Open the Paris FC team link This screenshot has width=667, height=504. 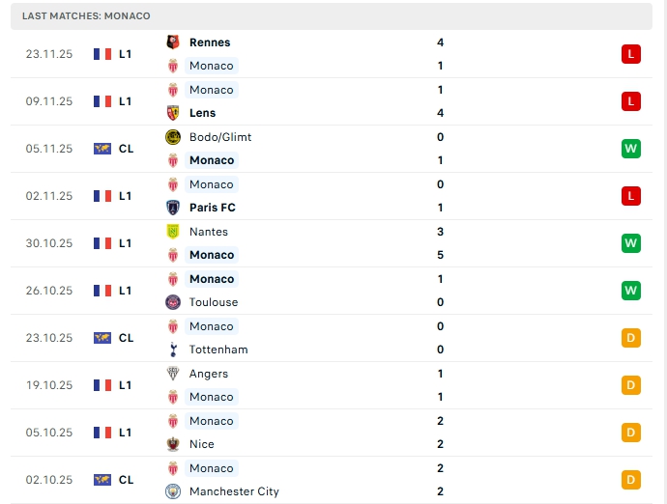click(x=213, y=208)
